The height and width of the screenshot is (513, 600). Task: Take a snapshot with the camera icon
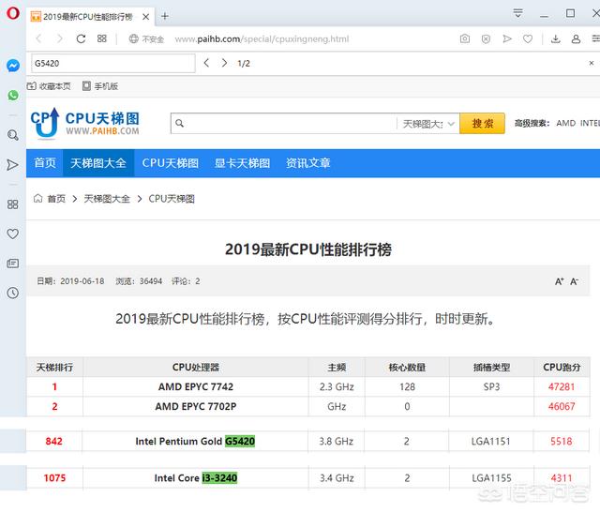pyautogui.click(x=465, y=38)
